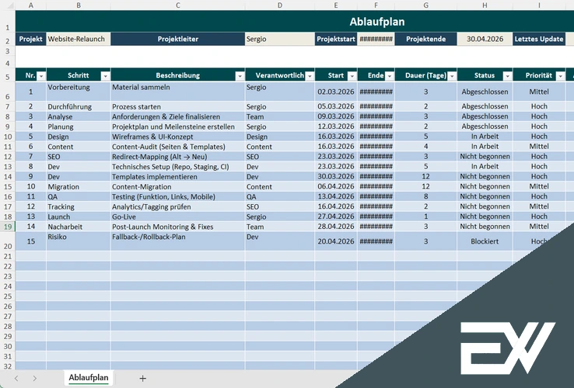Select the Projektende date 30.04.2026 cell
The width and height of the screenshot is (574, 388).
[485, 39]
